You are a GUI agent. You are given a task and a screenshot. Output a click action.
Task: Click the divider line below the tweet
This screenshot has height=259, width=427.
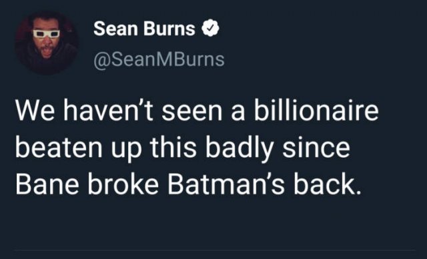click(215, 250)
